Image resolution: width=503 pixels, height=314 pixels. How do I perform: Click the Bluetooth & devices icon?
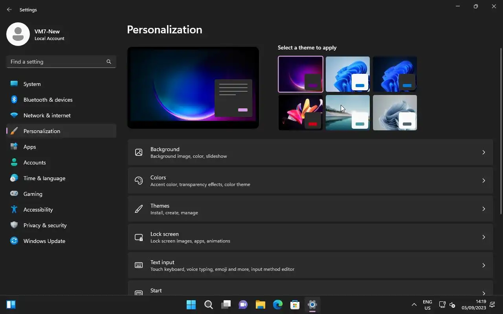14,100
